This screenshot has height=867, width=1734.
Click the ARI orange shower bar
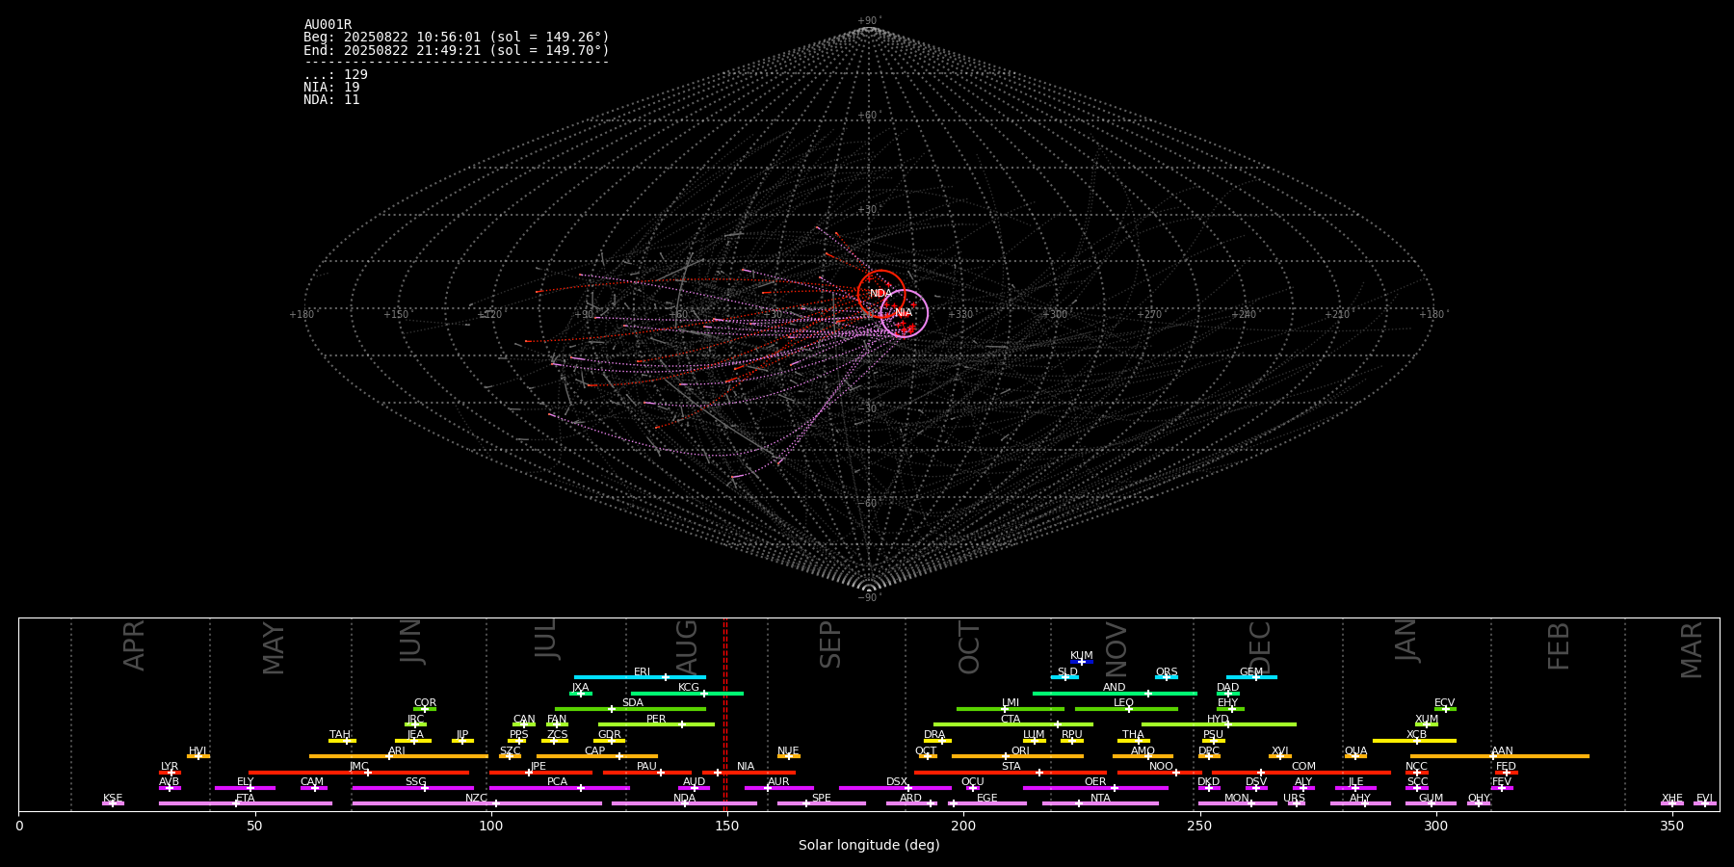(x=399, y=756)
